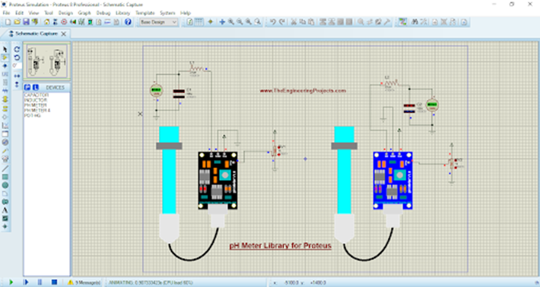Click the P pick devices button
Screen dimensions: 540x287
(27, 88)
